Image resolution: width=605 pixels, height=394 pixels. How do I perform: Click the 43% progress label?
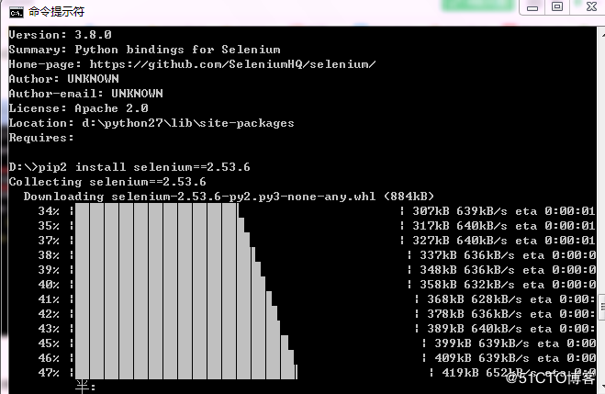pyautogui.click(x=49, y=329)
